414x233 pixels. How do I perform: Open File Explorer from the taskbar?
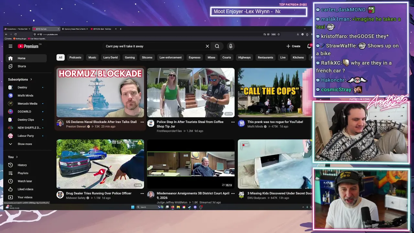178,207
